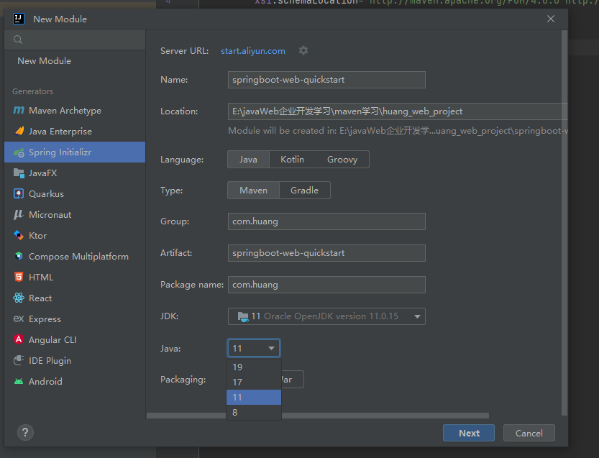The width and height of the screenshot is (599, 458).
Task: Select Spring Initializr generator
Action: tap(75, 152)
